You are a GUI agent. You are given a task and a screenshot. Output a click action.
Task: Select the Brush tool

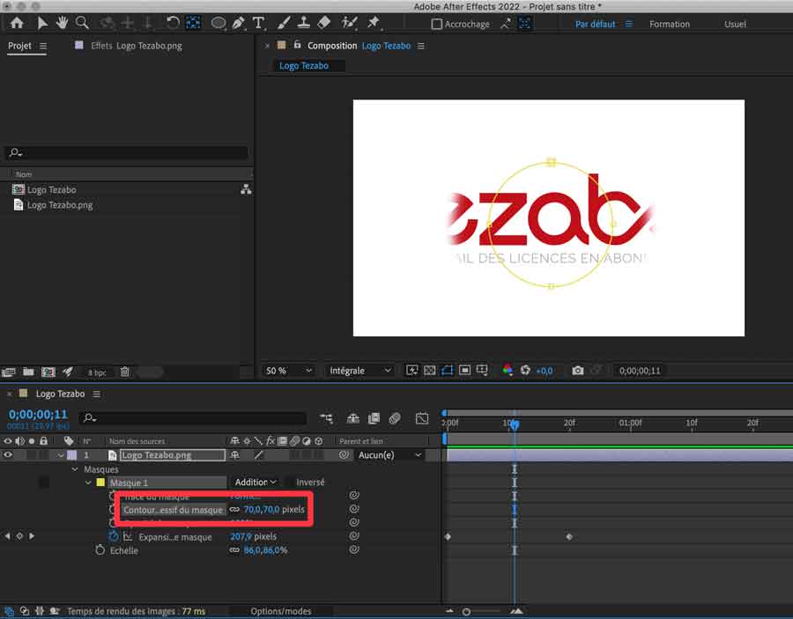click(x=284, y=23)
